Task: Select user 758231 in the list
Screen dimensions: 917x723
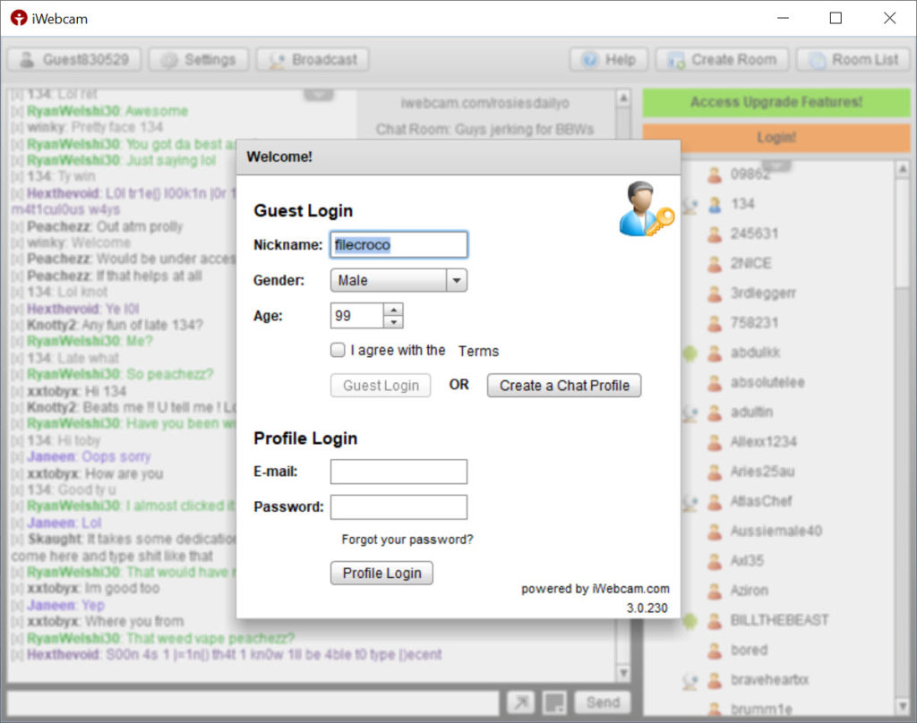Action: tap(754, 323)
